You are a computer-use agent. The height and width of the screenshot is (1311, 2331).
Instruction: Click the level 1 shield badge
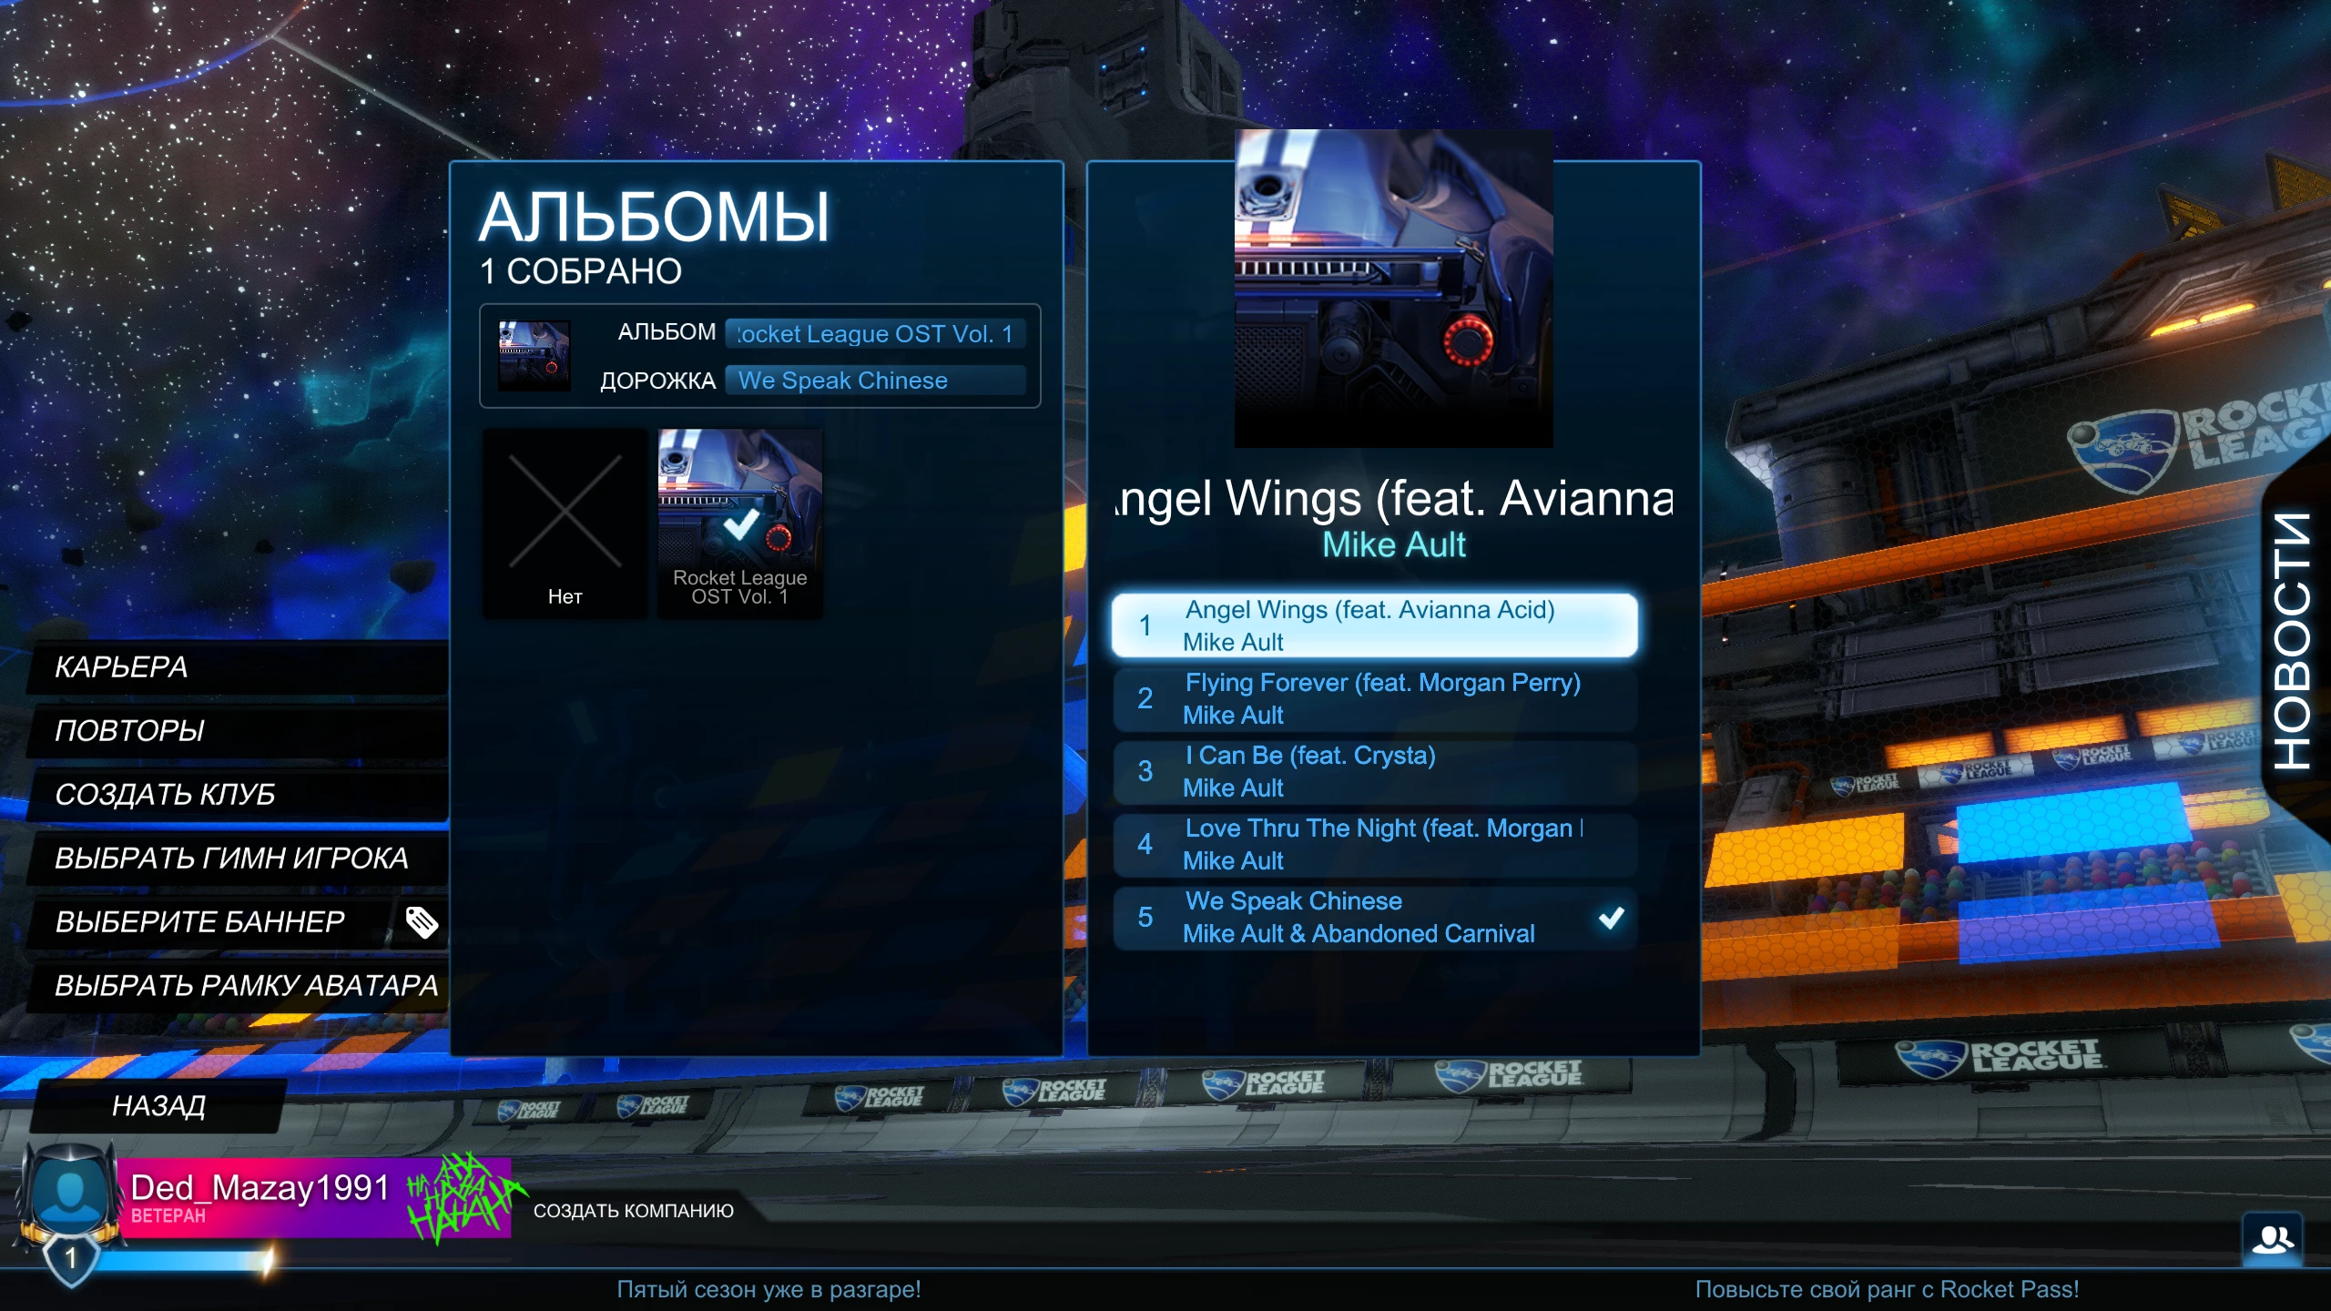pyautogui.click(x=71, y=1260)
